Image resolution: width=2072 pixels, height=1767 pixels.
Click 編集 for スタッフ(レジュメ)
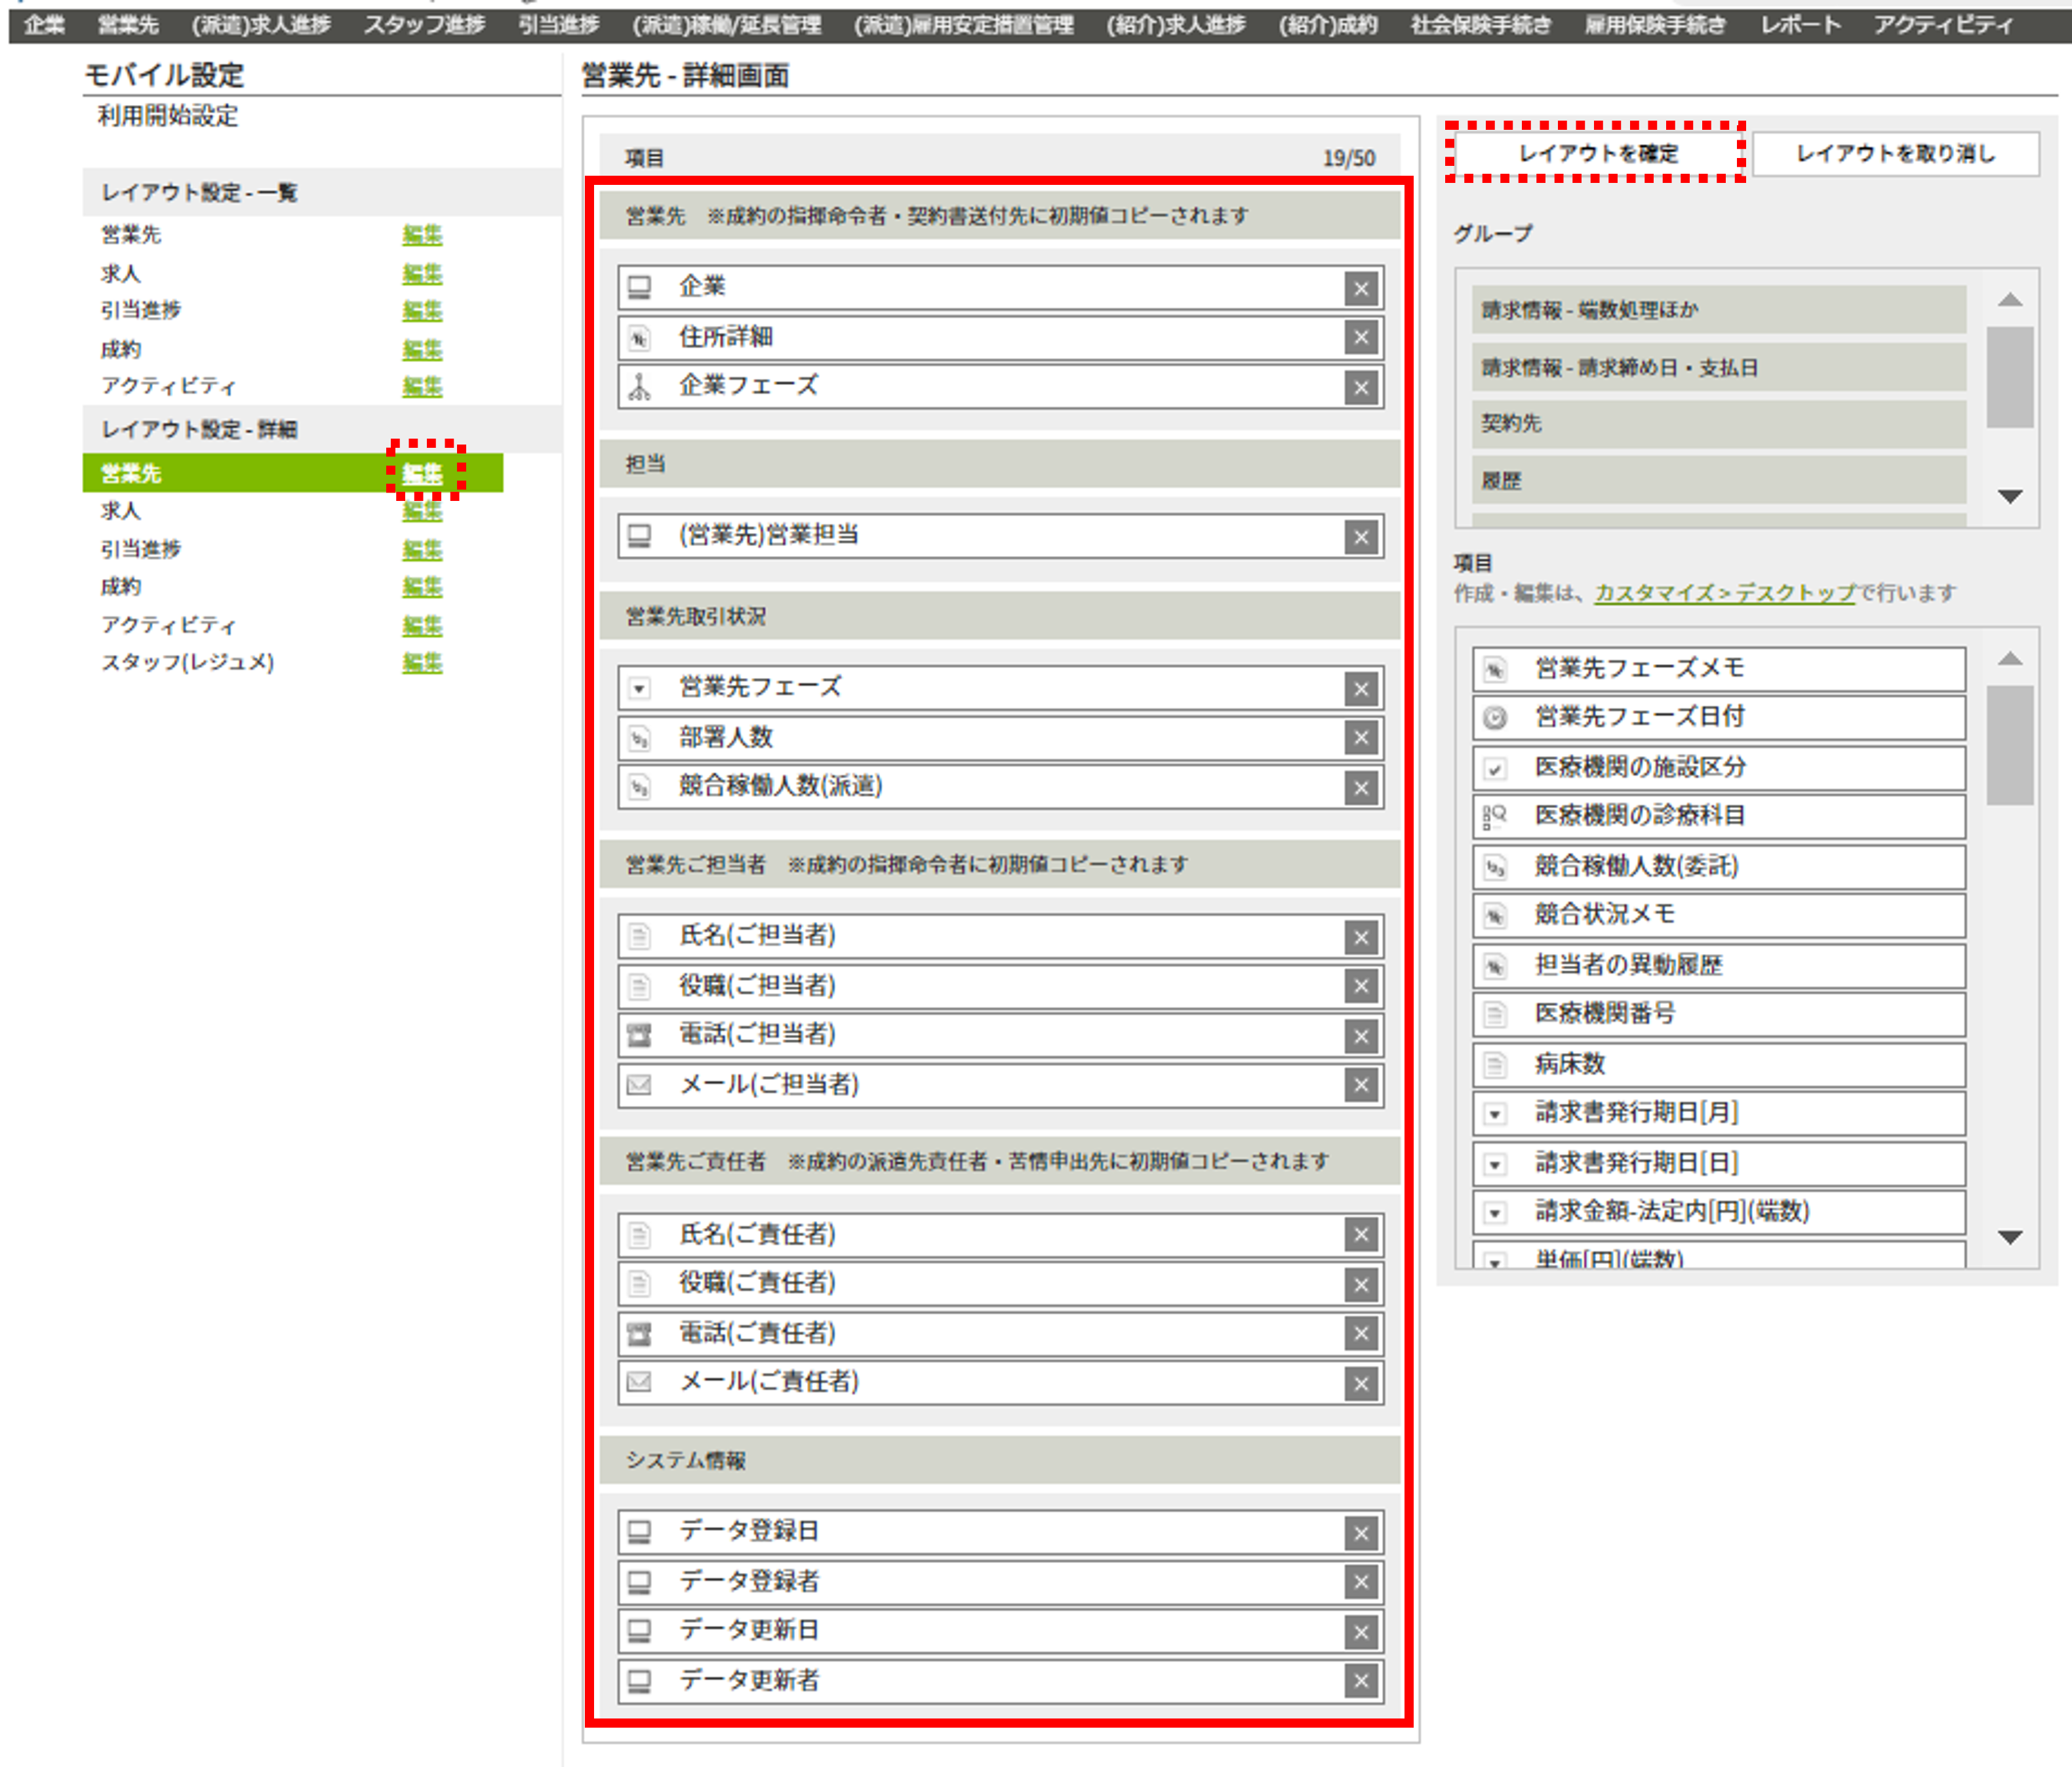(422, 663)
